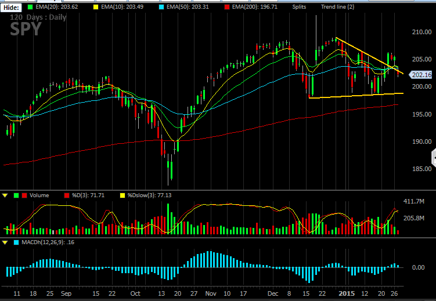Click the 195.00 price axis label
Image resolution: width=436 pixels, height=301 pixels.
pos(421,114)
